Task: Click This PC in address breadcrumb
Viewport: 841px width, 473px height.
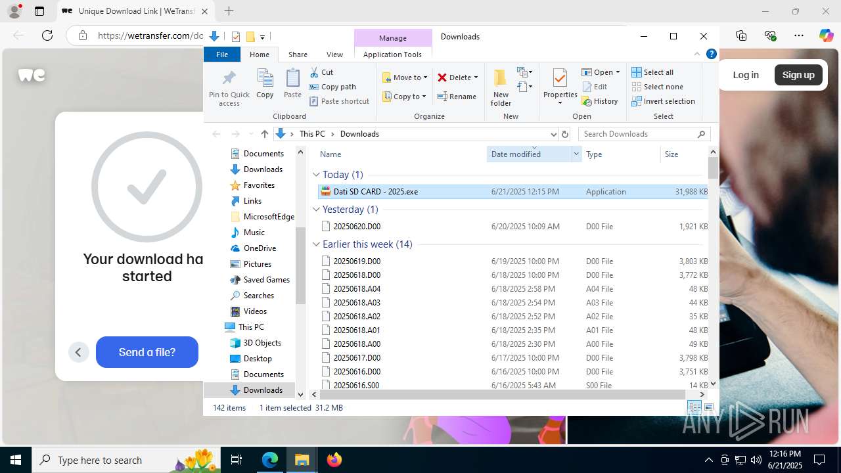Action: click(312, 134)
